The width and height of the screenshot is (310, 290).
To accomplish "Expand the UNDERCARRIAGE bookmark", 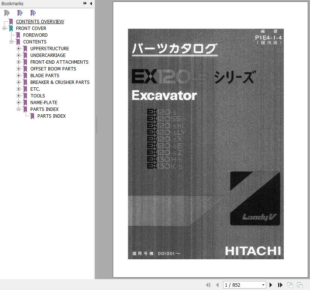I will click(18, 55).
